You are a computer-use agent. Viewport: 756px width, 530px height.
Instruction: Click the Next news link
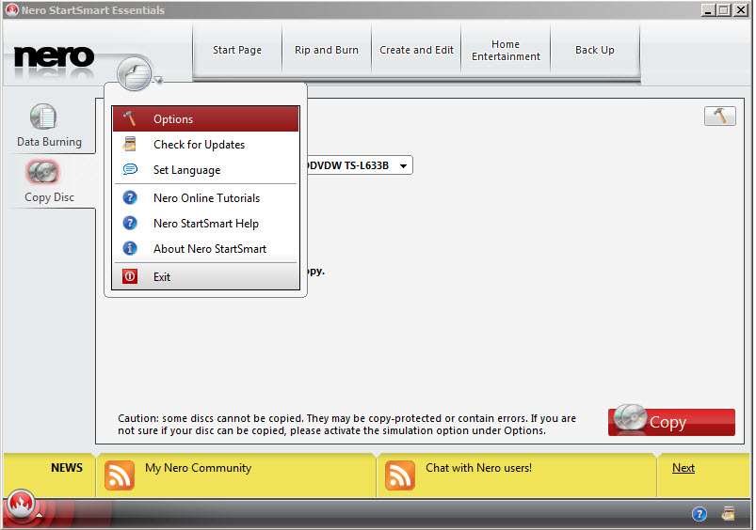pyautogui.click(x=684, y=468)
